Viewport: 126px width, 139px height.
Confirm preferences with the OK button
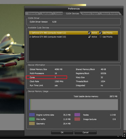62,132
